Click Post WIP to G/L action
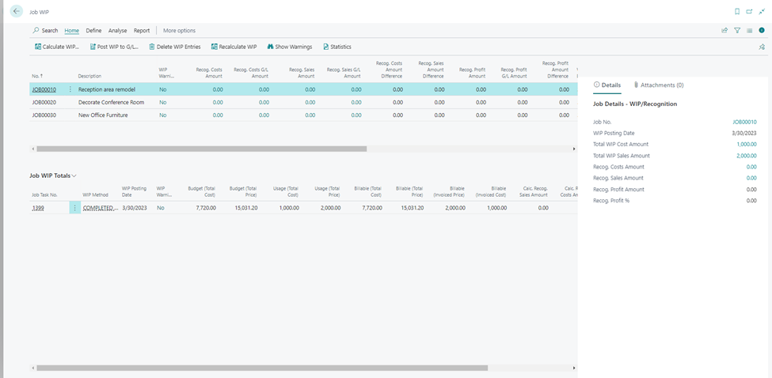This screenshot has height=378, width=772. (x=114, y=47)
